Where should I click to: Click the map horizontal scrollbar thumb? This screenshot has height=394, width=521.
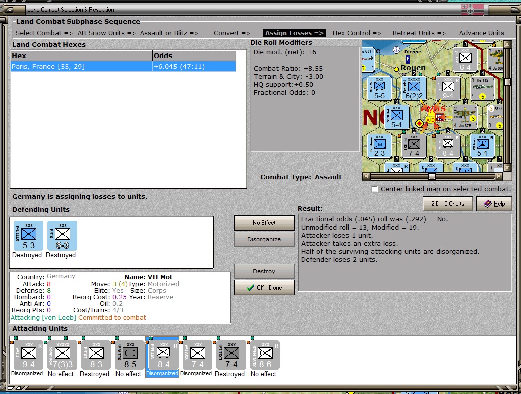[x=432, y=176]
